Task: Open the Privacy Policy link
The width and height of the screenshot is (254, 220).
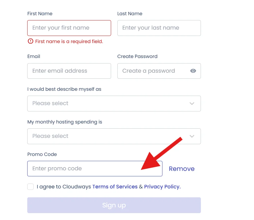Action: point(162,187)
